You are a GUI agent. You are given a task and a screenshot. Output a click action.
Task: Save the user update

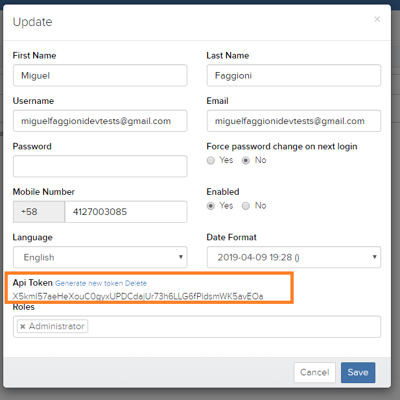click(x=358, y=372)
